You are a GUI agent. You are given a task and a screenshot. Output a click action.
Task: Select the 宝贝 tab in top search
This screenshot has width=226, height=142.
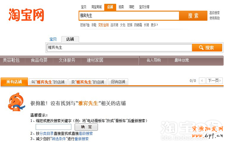click(84, 7)
